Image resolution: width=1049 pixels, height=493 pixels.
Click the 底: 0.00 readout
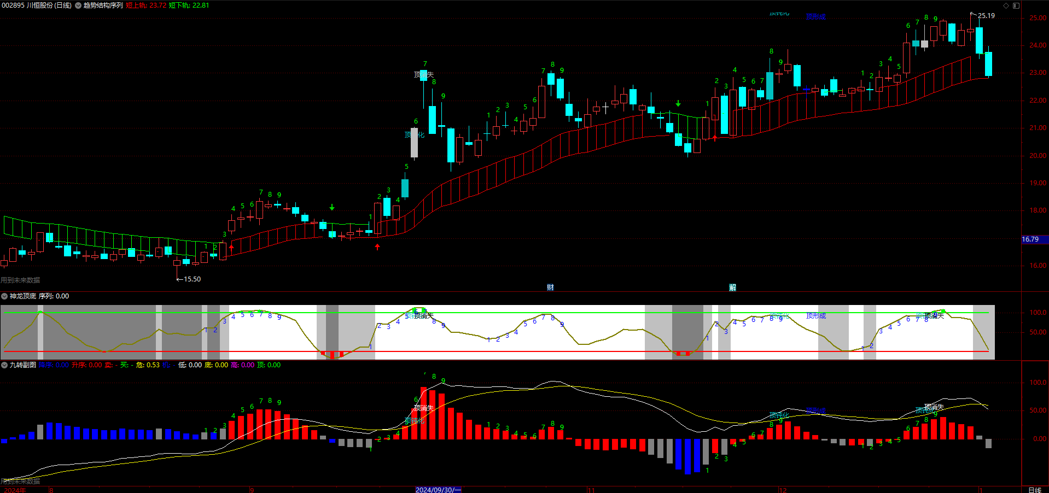(216, 365)
